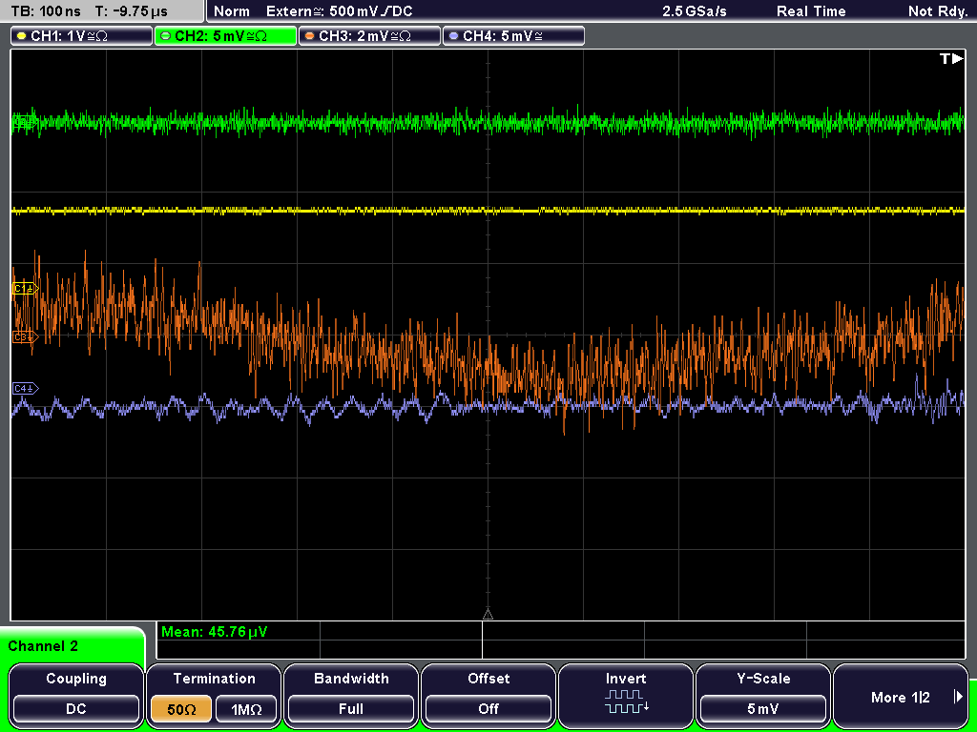Click the 2.5 GSa/s sample rate readout
The width and height of the screenshot is (977, 732).
coord(695,11)
